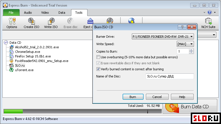This screenshot has height=124, width=221.
Task: Open the dropdown behind dialog in main window
Action: click(214, 35)
